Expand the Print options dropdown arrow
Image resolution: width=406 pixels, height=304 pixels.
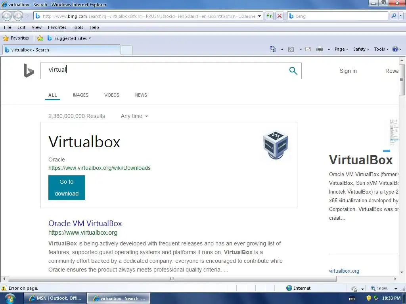click(x=329, y=49)
